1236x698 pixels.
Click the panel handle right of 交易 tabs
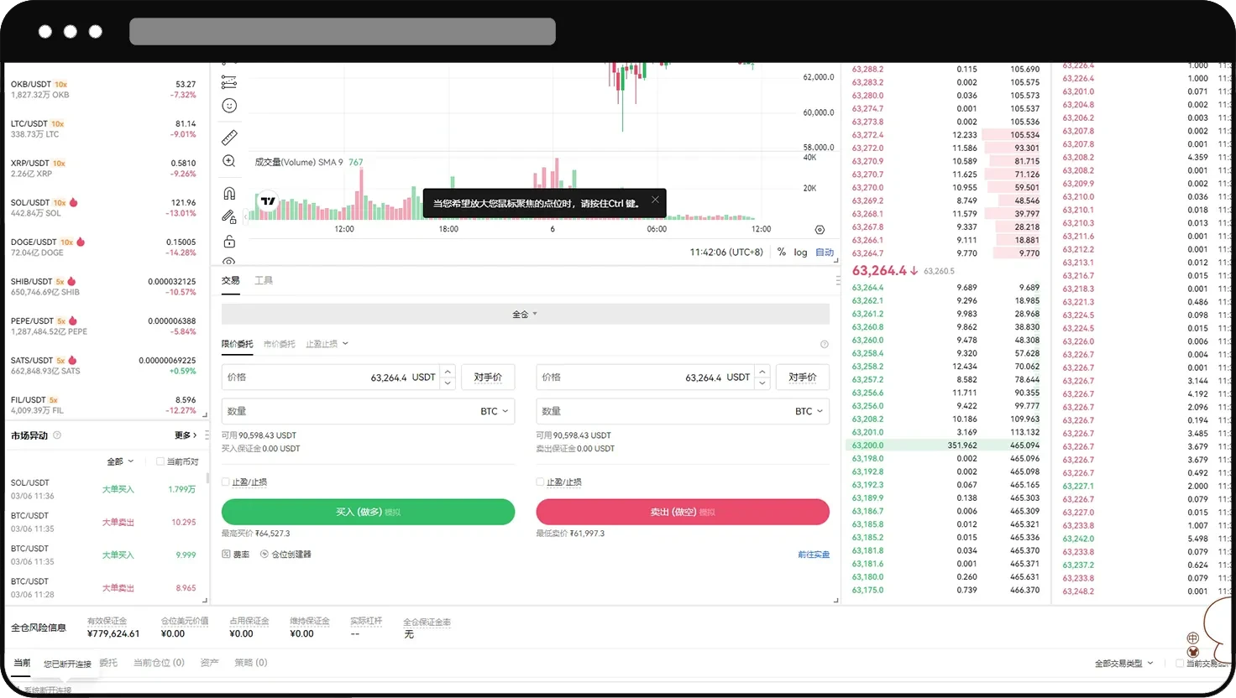tap(837, 280)
